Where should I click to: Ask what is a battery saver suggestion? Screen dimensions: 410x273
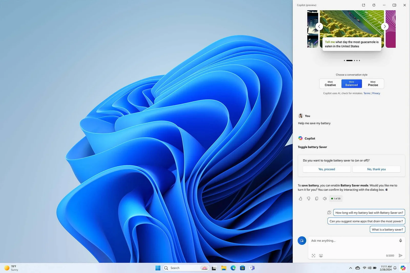[387, 229]
